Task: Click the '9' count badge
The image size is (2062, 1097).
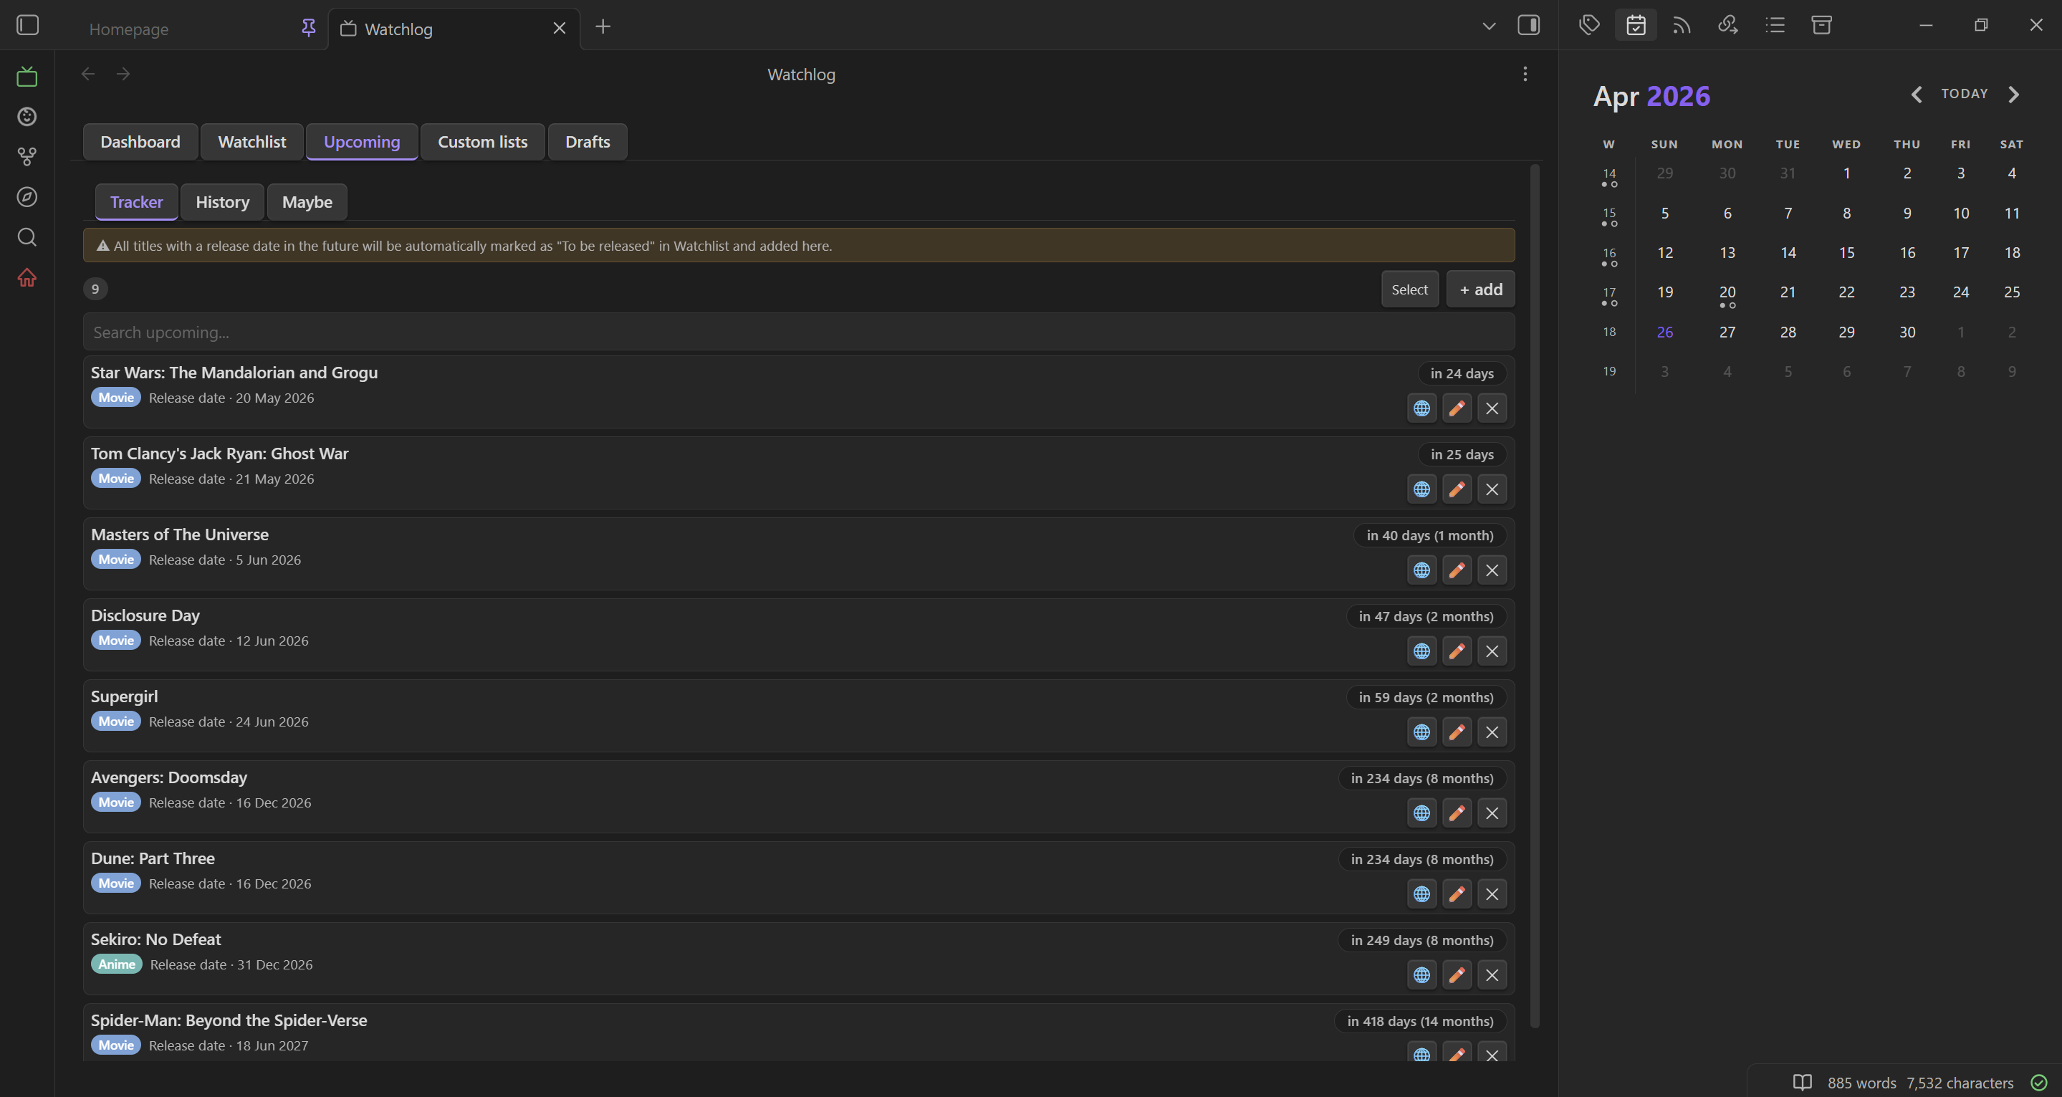Action: click(95, 289)
